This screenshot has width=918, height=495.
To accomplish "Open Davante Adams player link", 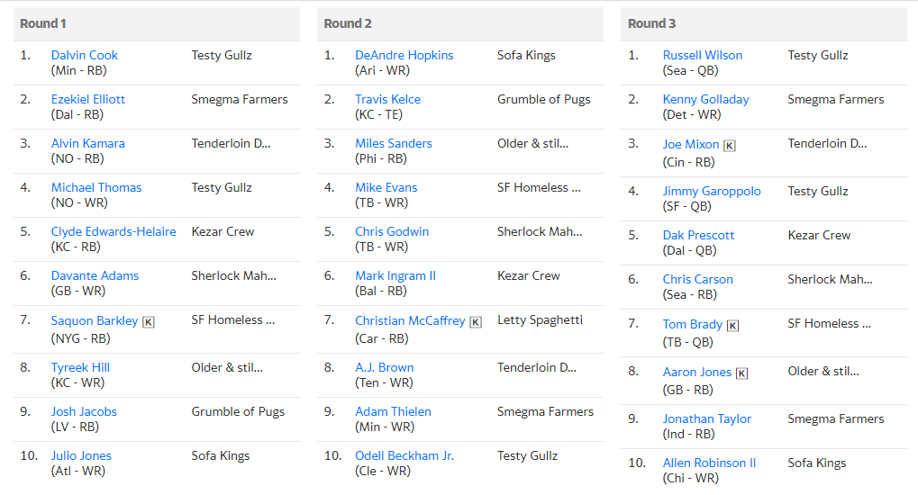I will pyautogui.click(x=95, y=275).
